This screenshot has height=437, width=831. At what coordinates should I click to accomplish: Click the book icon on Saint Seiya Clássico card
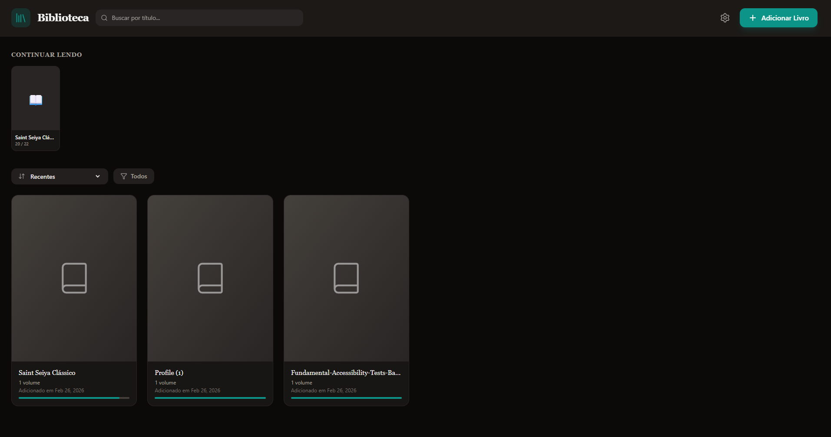point(73,278)
